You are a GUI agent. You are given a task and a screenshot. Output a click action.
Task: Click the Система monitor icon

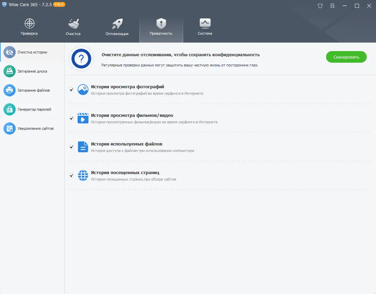[x=205, y=23]
